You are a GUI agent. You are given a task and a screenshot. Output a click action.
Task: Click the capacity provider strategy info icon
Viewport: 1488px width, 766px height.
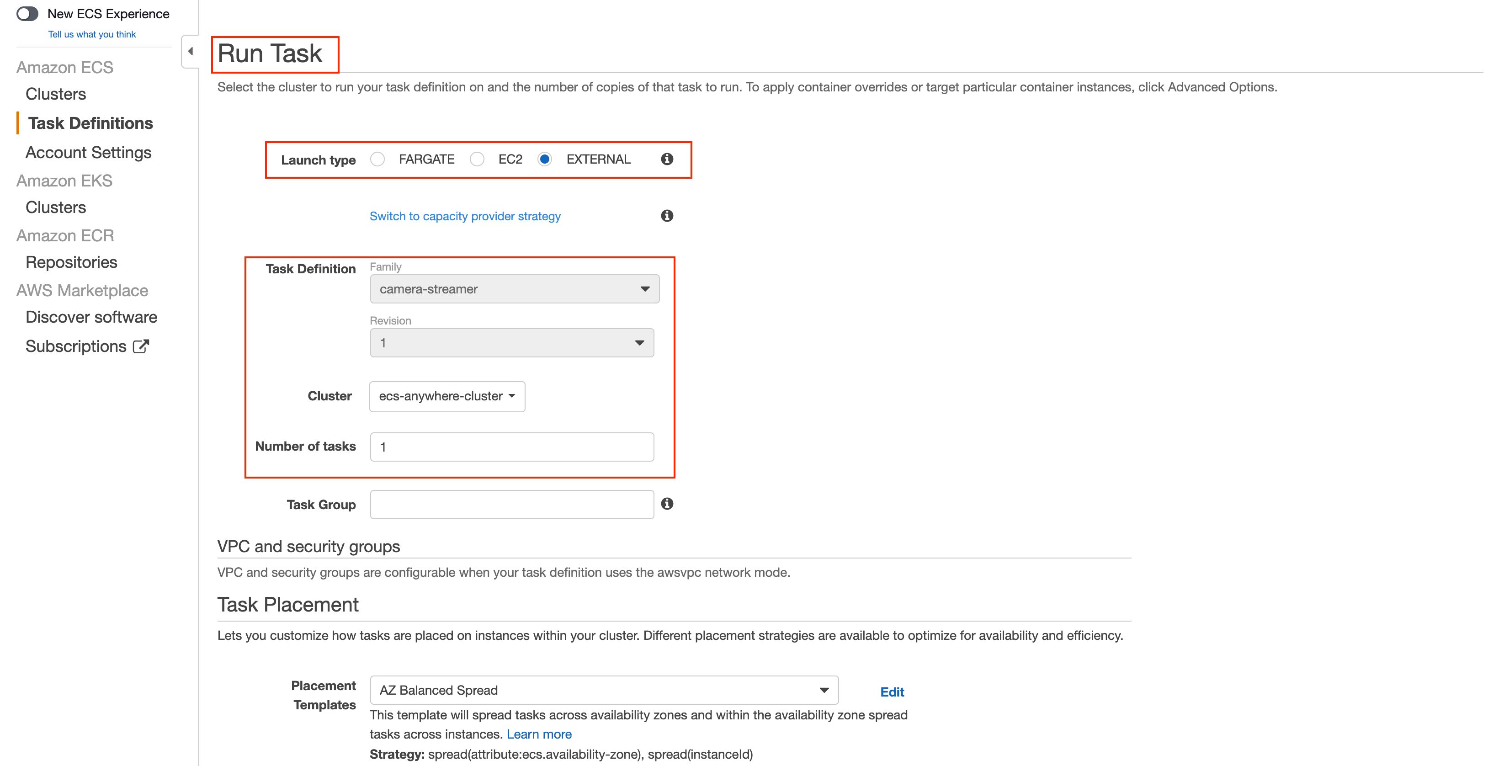pyautogui.click(x=667, y=215)
